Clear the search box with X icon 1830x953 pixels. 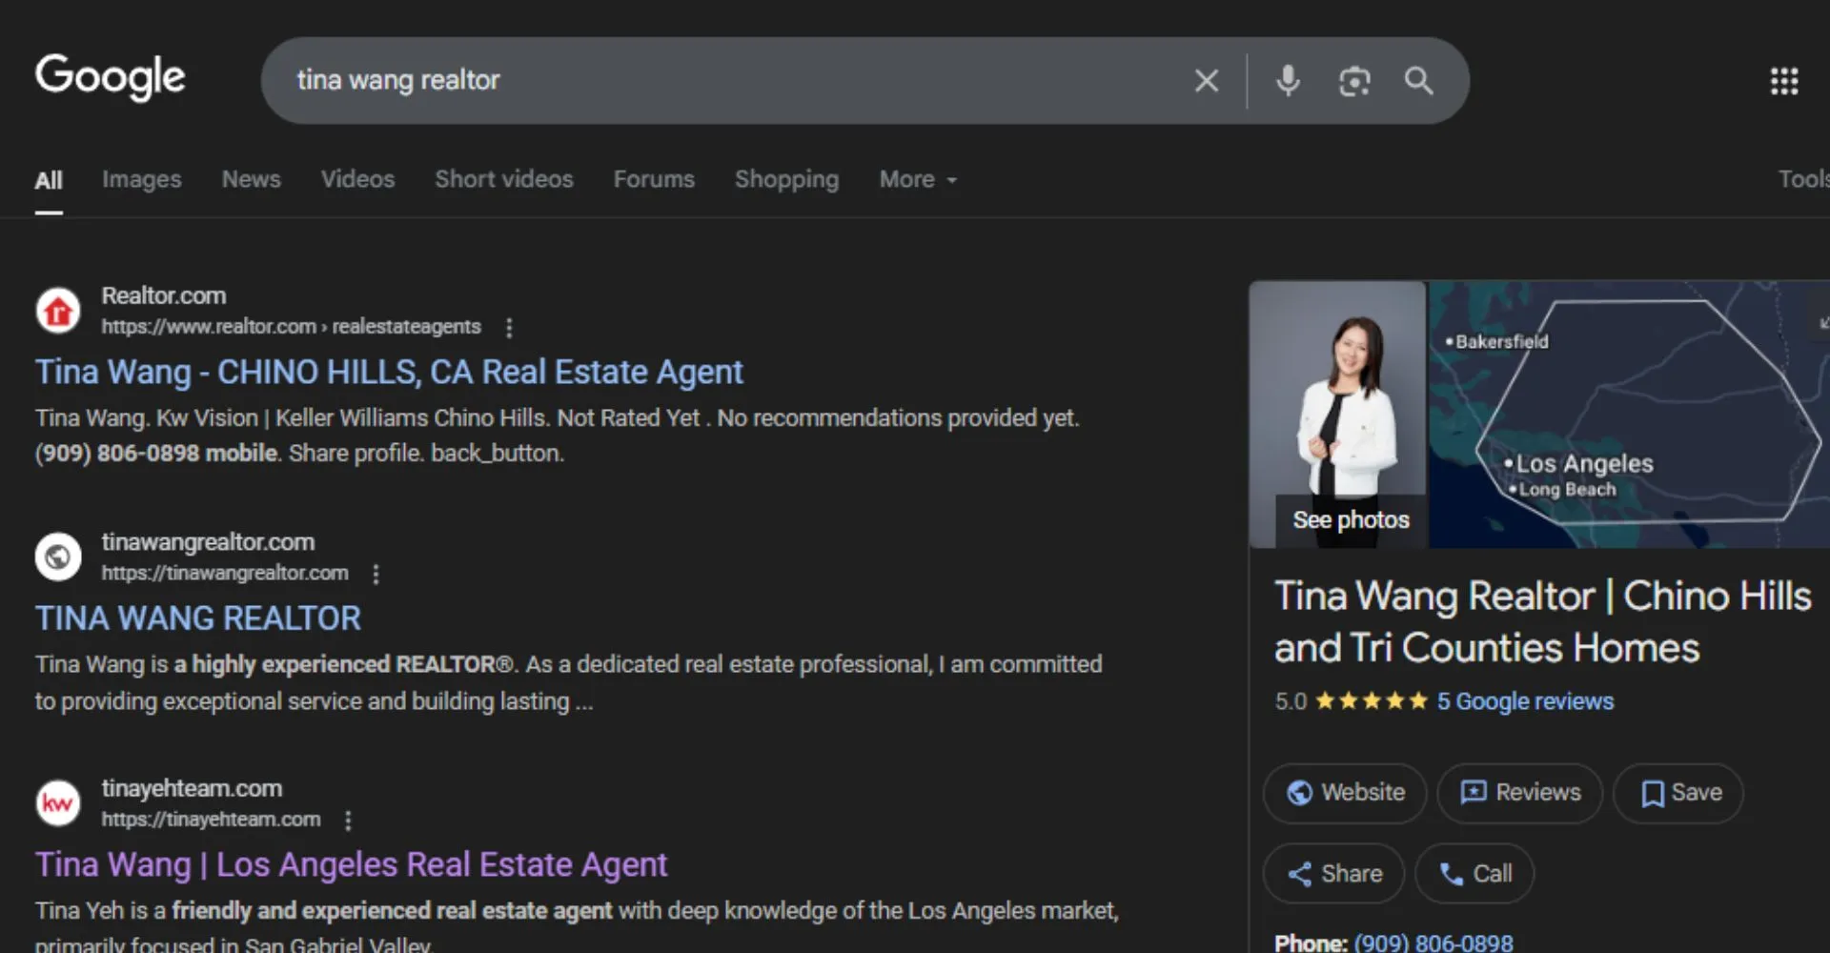1207,81
